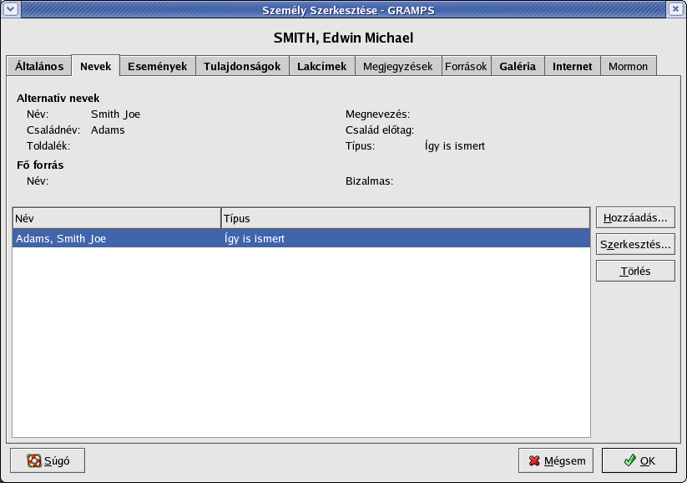Select the Adams, Smith Joe row
The height and width of the screenshot is (483, 687).
pyautogui.click(x=301, y=239)
